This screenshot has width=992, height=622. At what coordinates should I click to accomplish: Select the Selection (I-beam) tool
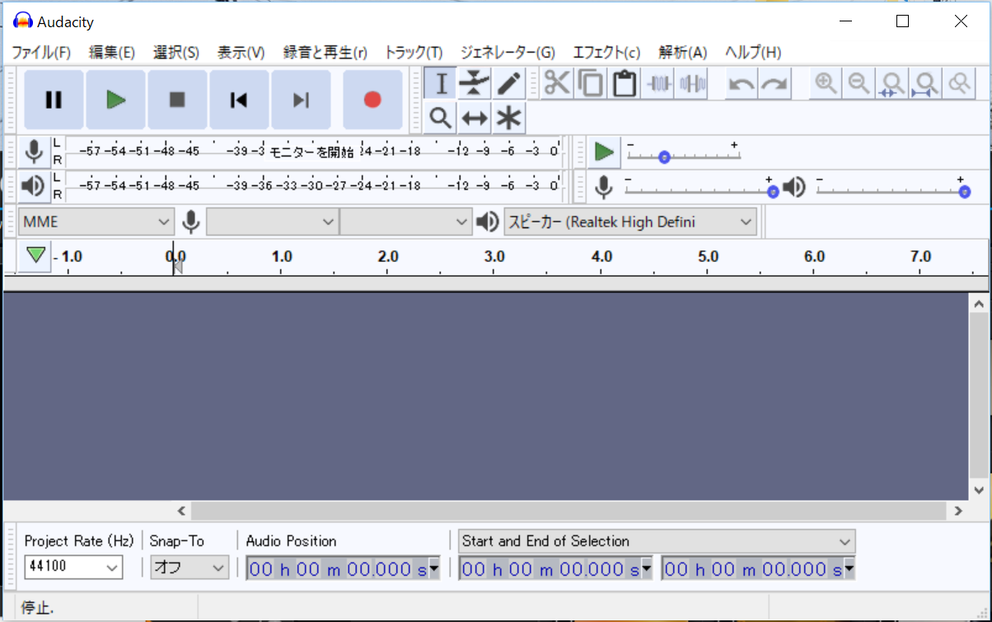tap(441, 83)
